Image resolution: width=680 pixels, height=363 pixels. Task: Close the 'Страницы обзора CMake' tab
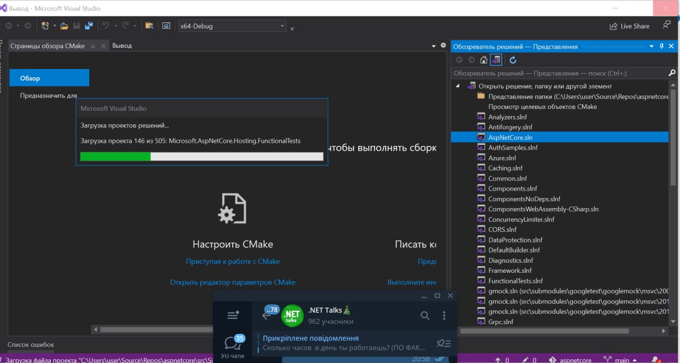point(104,46)
